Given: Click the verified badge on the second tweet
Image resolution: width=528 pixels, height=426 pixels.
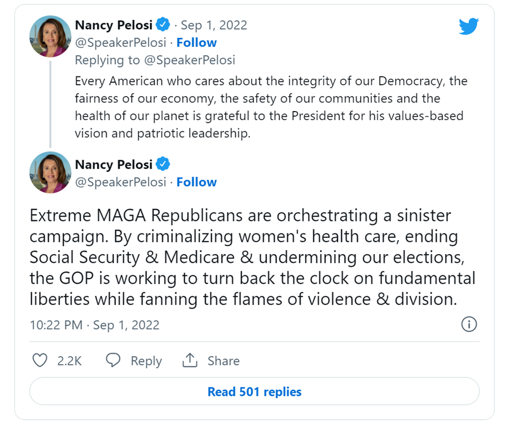Looking at the screenshot, I should [x=163, y=164].
